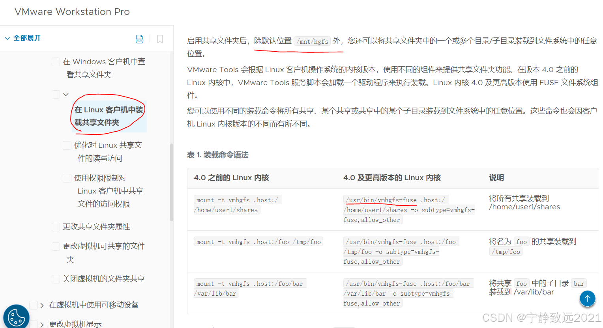Click mount -t vmhgfs .host:/foo /tmp/foo command
The width and height of the screenshot is (603, 328).
click(258, 242)
